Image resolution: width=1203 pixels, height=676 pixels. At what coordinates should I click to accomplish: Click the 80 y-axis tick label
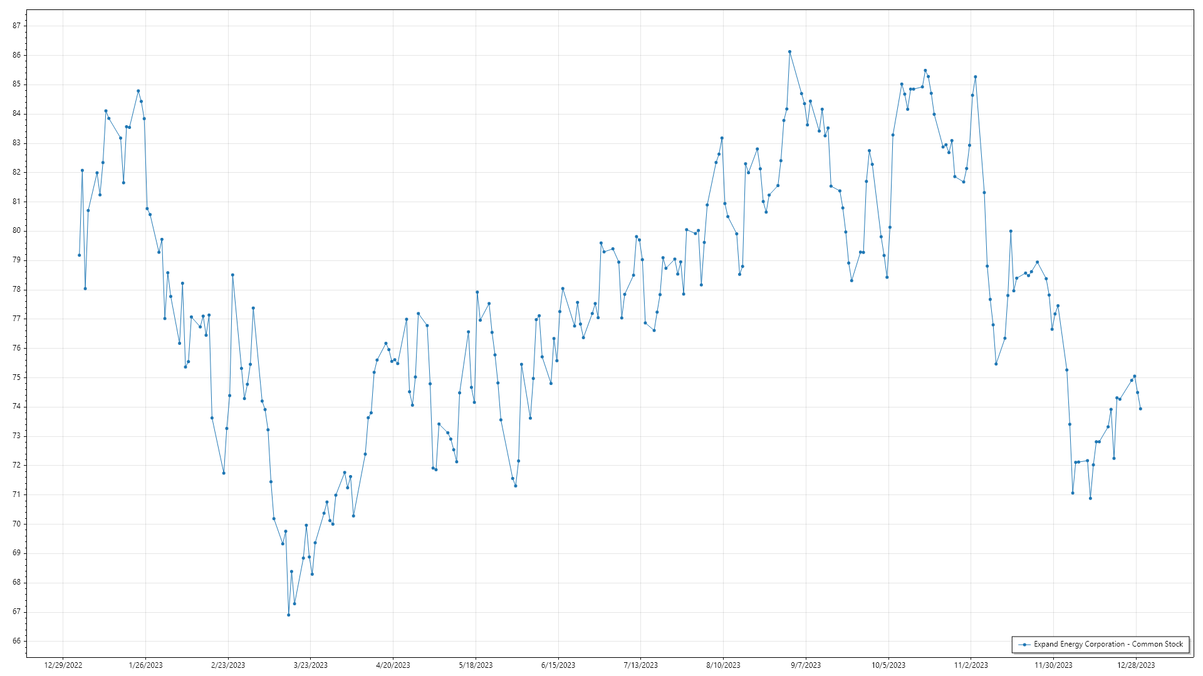[16, 231]
